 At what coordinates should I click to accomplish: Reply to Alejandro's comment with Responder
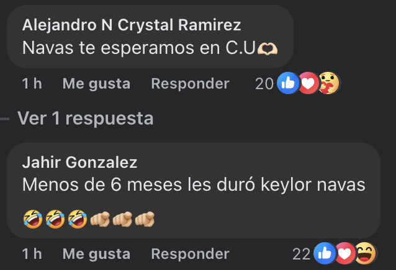[190, 84]
